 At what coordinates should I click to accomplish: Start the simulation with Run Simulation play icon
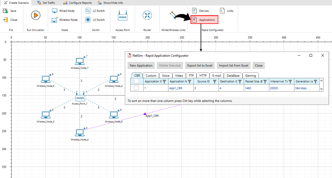pyautogui.click(x=36, y=15)
